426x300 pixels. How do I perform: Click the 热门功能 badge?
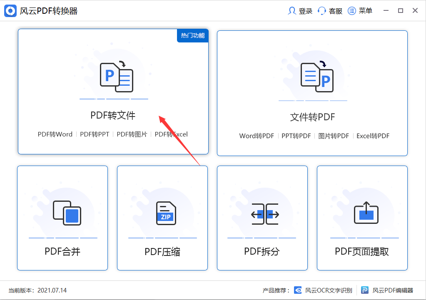click(x=192, y=36)
